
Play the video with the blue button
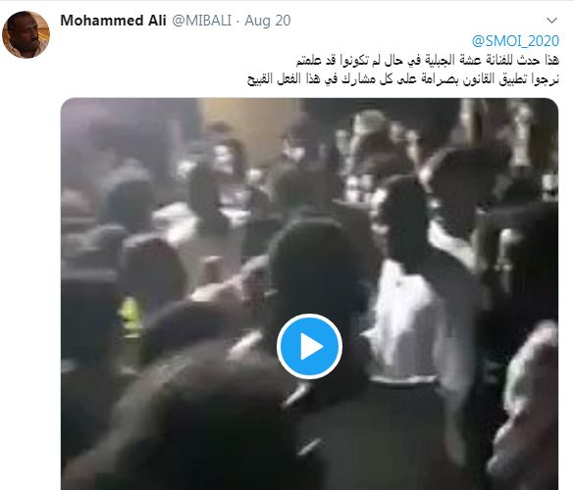coord(309,346)
